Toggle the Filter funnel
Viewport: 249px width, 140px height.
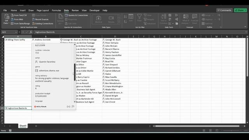pyautogui.click(x=139, y=18)
